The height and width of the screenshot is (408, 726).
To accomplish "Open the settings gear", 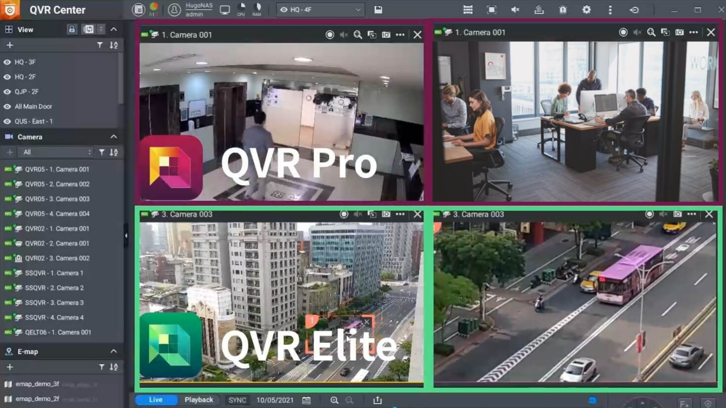I will pyautogui.click(x=586, y=10).
